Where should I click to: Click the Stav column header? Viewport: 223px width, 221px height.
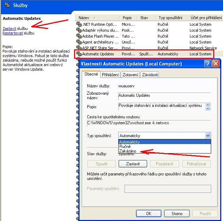[146, 18]
